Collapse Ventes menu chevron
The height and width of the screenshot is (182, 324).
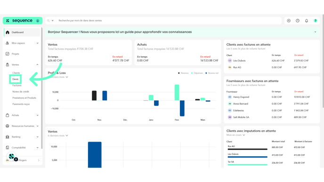pos(37,64)
